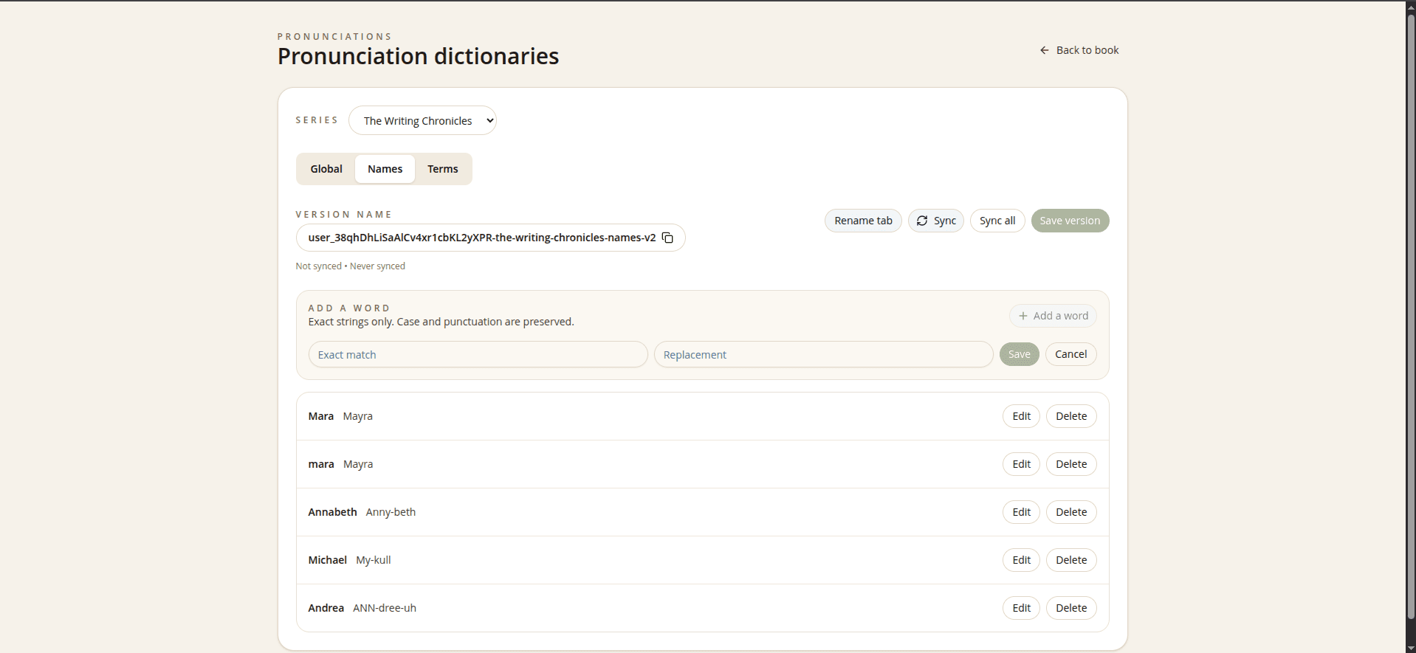Click the Sync refresh icon button

tap(935, 221)
